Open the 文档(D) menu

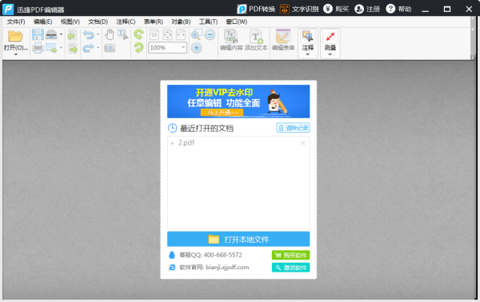(98, 22)
